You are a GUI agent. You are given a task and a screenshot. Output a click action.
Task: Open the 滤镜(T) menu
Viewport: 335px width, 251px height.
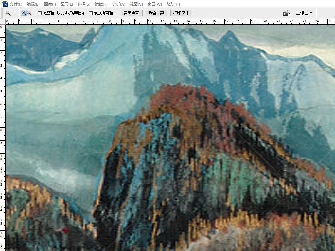pos(101,4)
